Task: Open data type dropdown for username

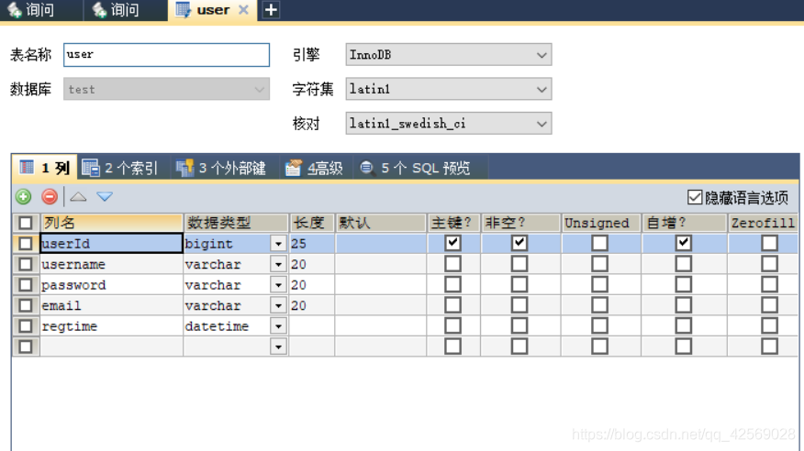Action: [278, 264]
